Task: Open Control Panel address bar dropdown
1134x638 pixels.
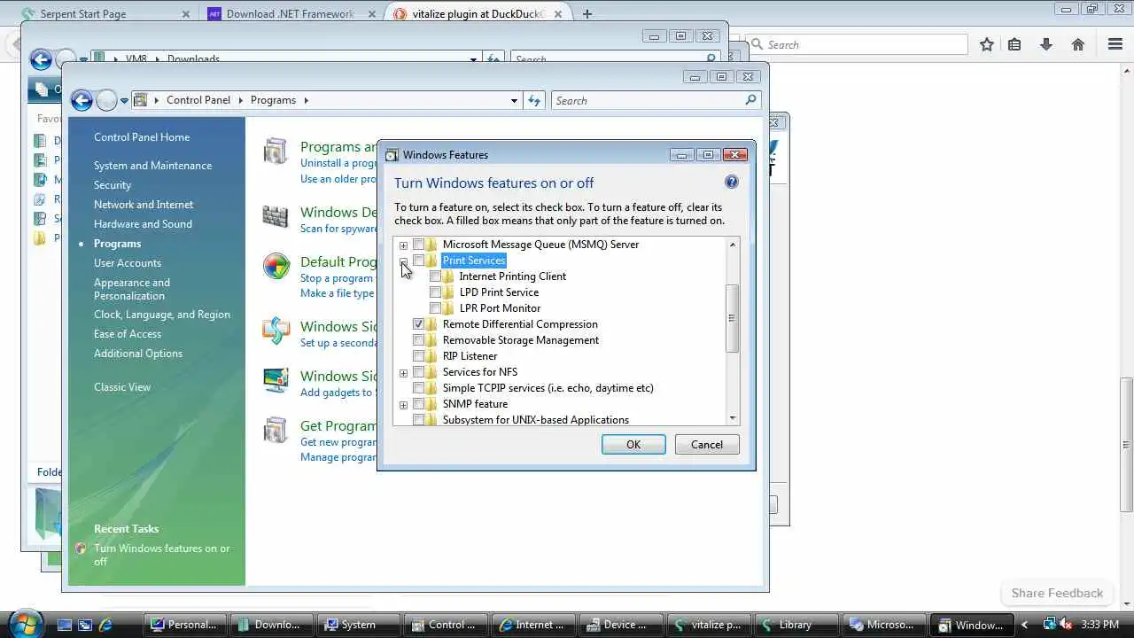Action: (514, 101)
